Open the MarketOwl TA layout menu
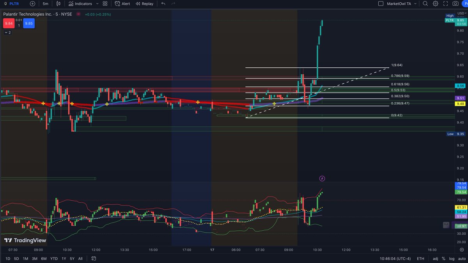This screenshot has width=468, height=263. 402,4
